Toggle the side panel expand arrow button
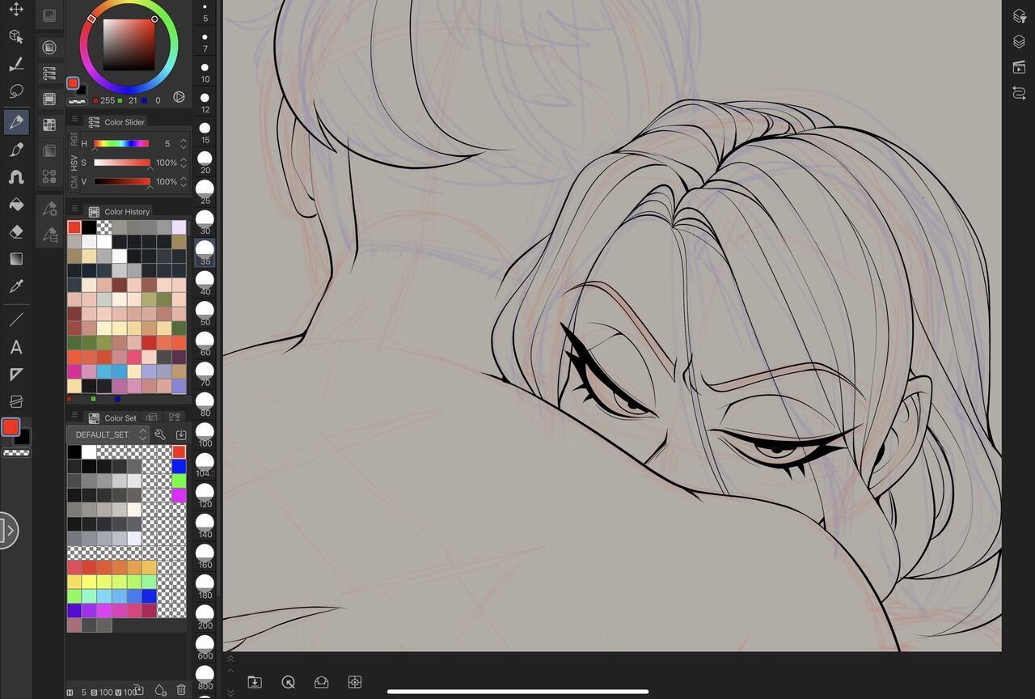Screen dimensions: 1035x699 point(6,531)
